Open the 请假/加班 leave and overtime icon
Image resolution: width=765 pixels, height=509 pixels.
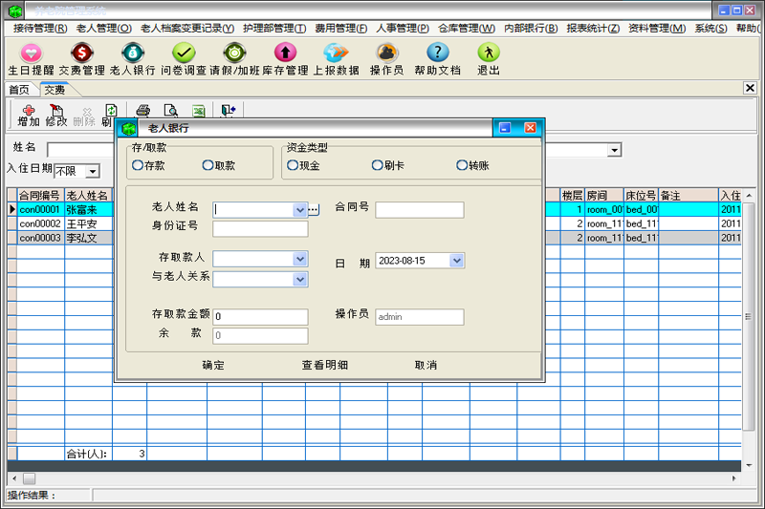tap(234, 59)
